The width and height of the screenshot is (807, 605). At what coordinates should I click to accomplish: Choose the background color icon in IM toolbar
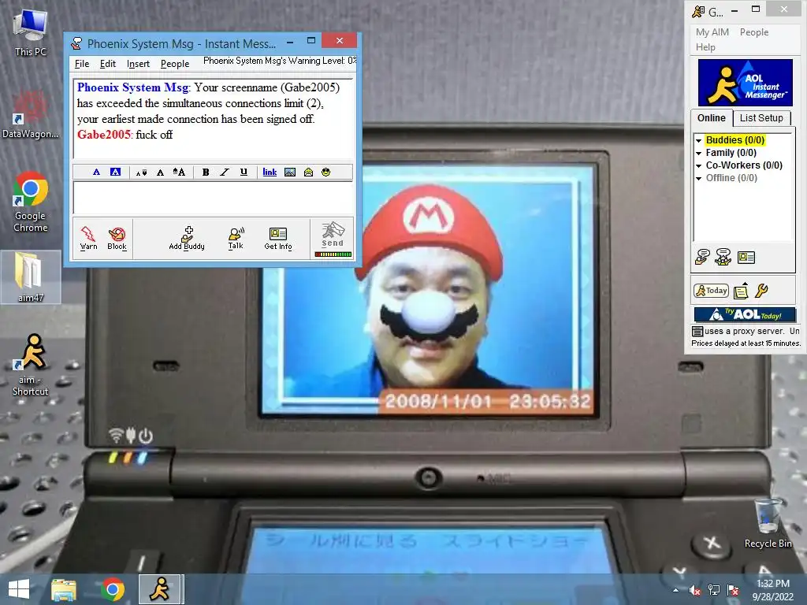pos(115,172)
